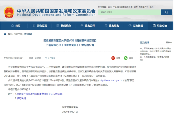
Task: Go to 首页 in the breadcrumb
Action: click(10, 34)
